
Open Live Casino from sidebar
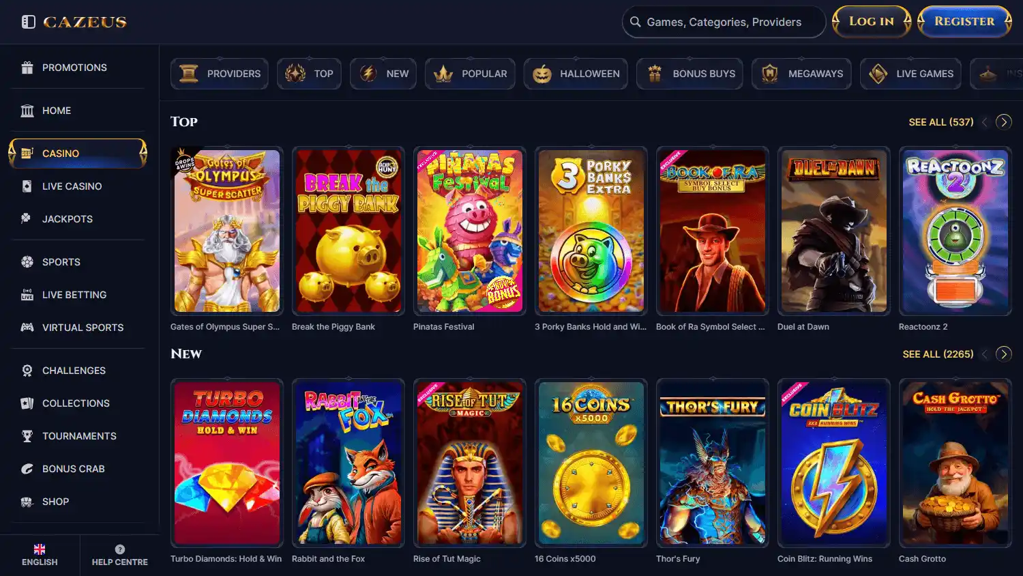click(x=78, y=186)
